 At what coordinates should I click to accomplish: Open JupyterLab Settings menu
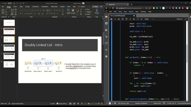[143, 12]
